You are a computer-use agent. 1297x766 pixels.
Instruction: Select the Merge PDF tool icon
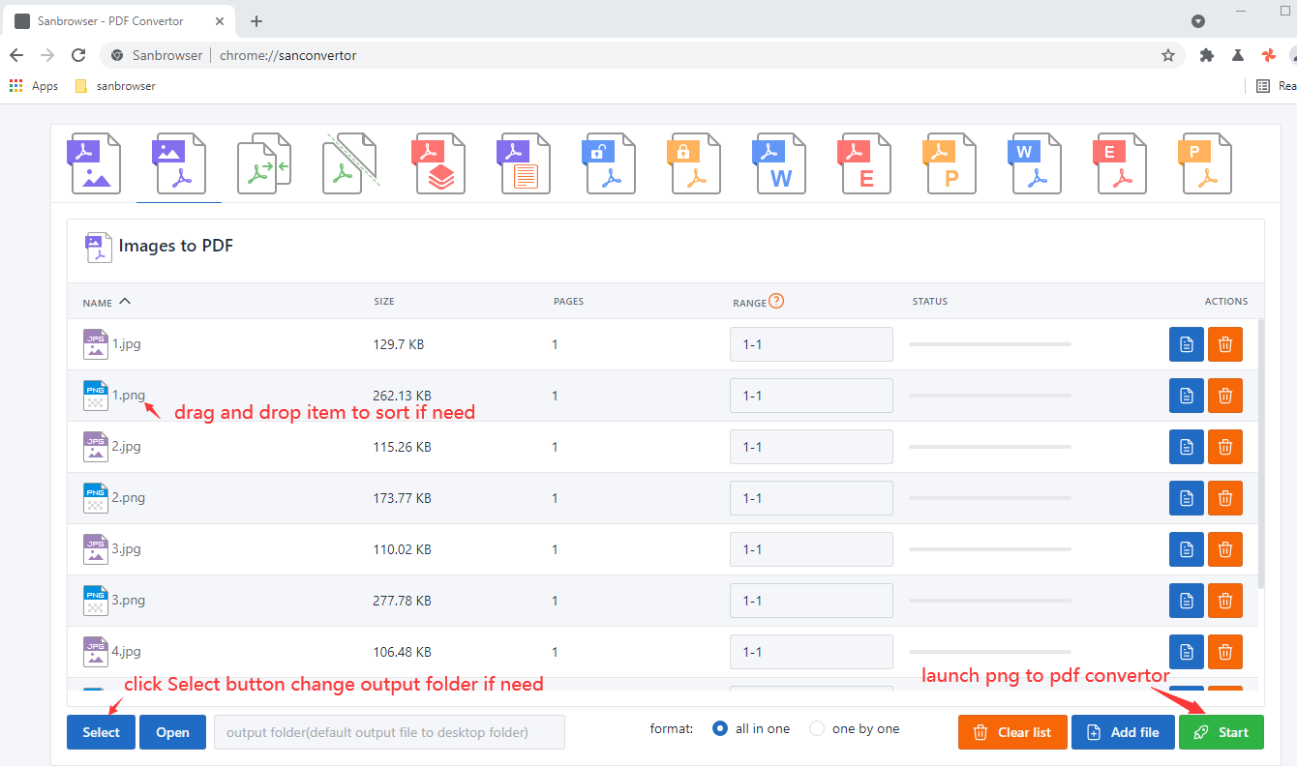pyautogui.click(x=264, y=163)
